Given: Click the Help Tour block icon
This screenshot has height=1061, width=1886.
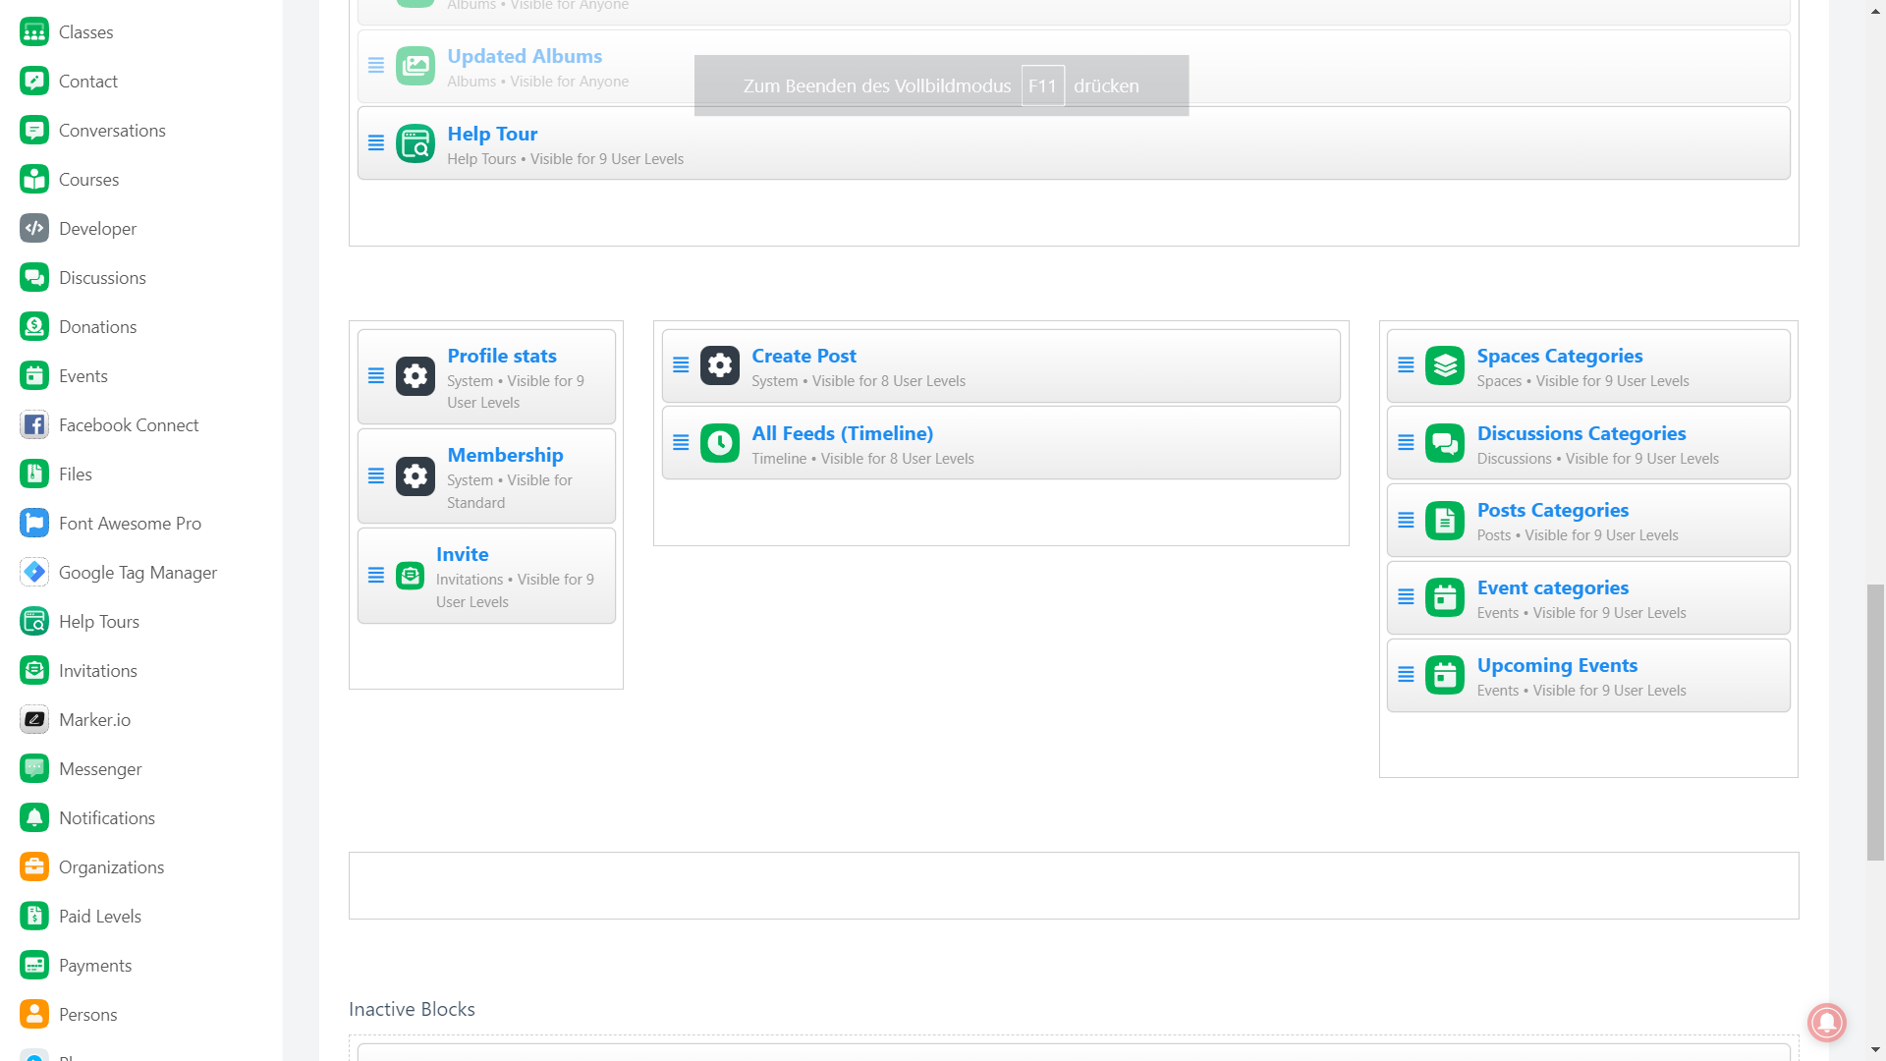Looking at the screenshot, I should tap(415, 144).
